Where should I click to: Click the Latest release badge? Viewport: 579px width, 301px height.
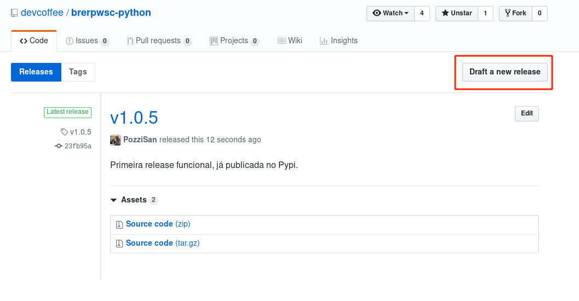tap(67, 112)
